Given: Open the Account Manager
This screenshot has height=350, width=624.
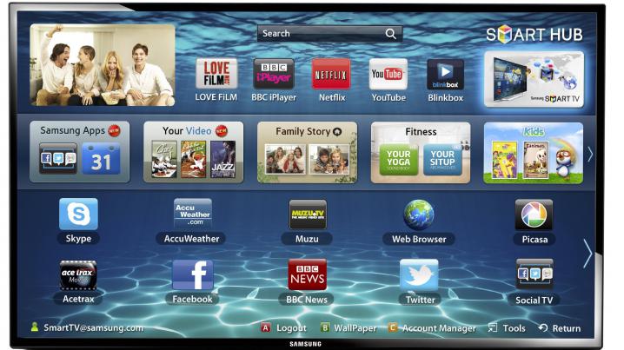Looking at the screenshot, I should pyautogui.click(x=439, y=328).
